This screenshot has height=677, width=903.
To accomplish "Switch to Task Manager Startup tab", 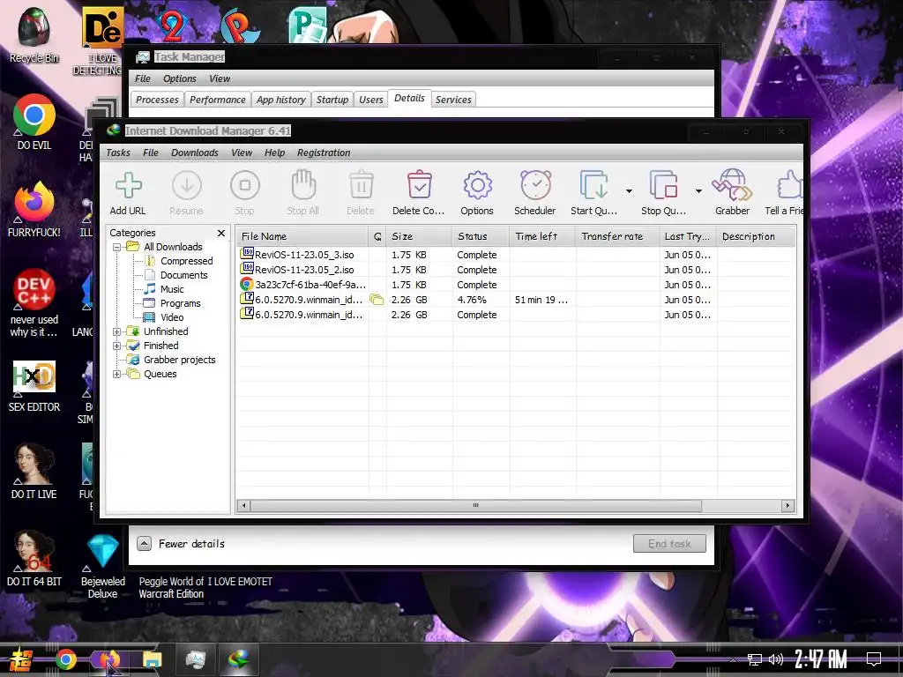I will tap(332, 100).
